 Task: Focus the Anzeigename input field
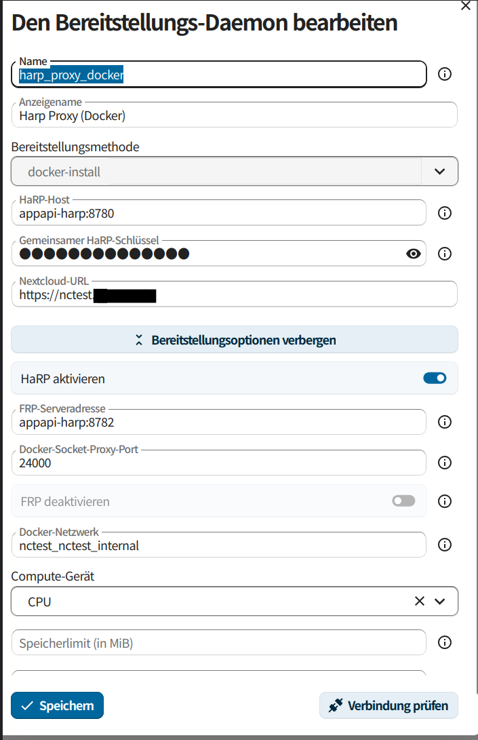pyautogui.click(x=235, y=115)
